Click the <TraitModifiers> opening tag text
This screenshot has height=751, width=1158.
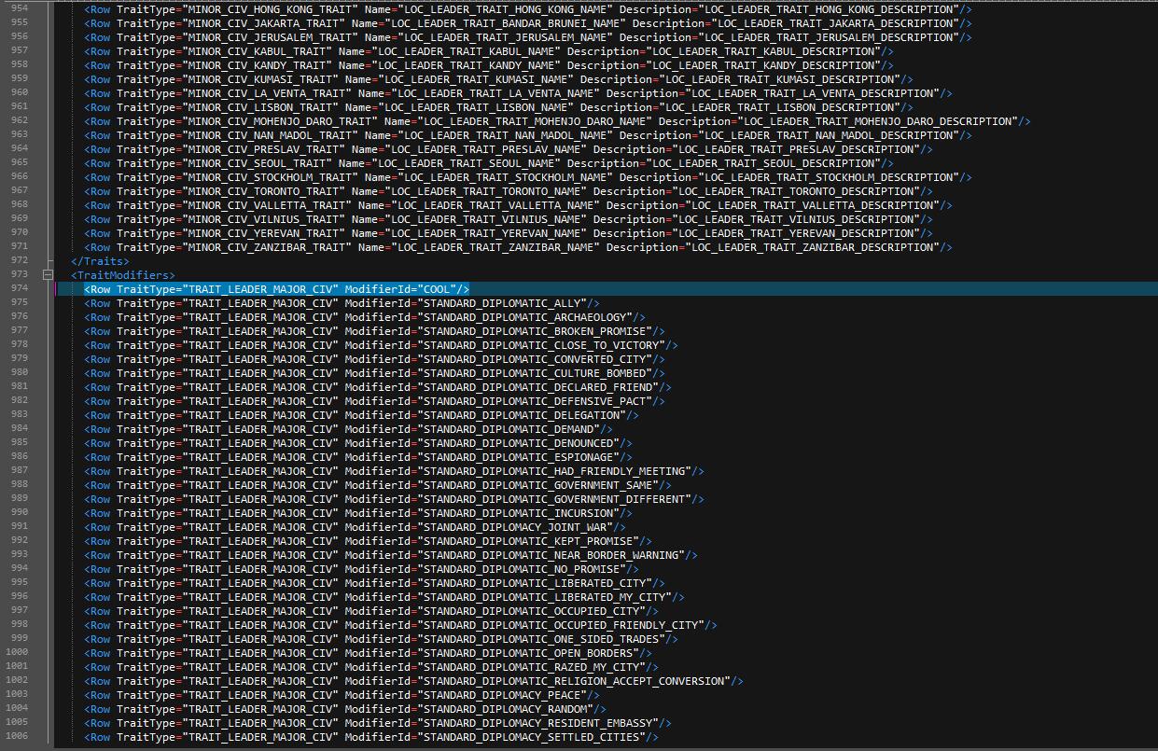coord(123,275)
